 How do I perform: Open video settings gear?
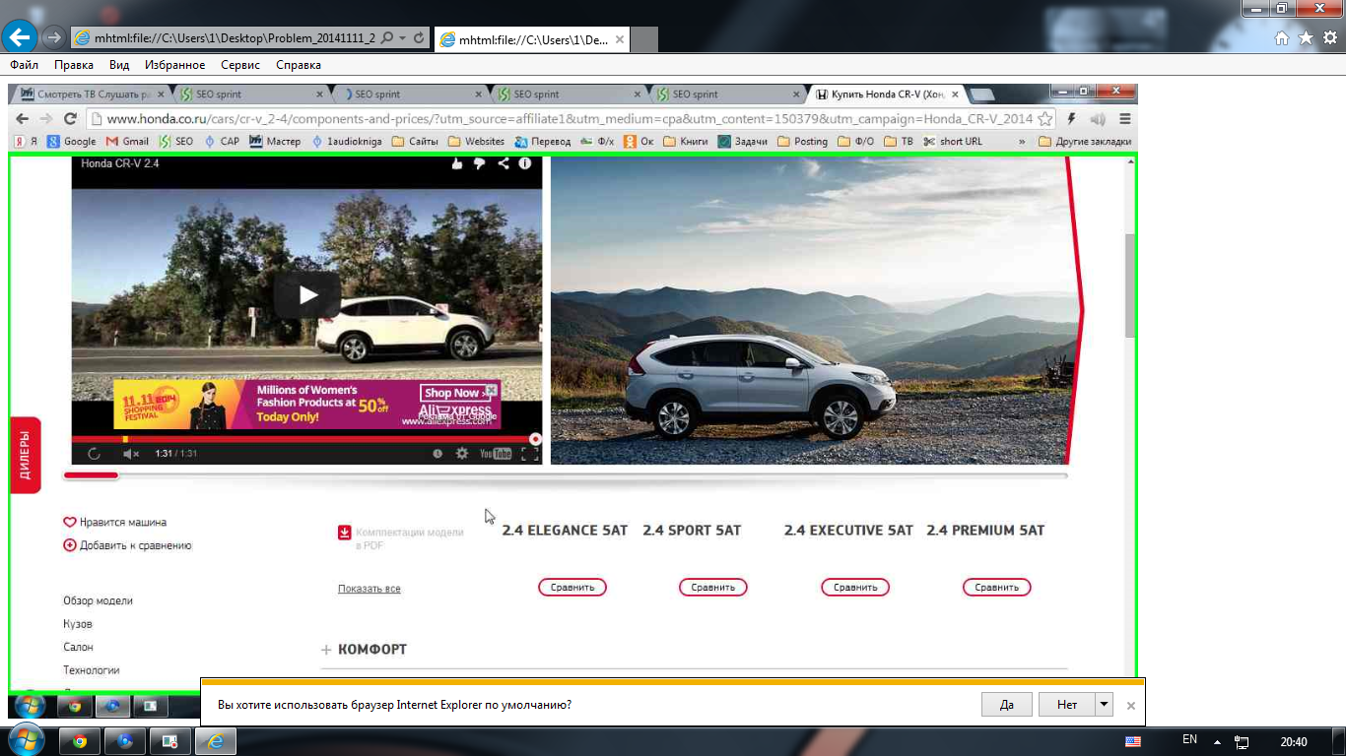461,454
